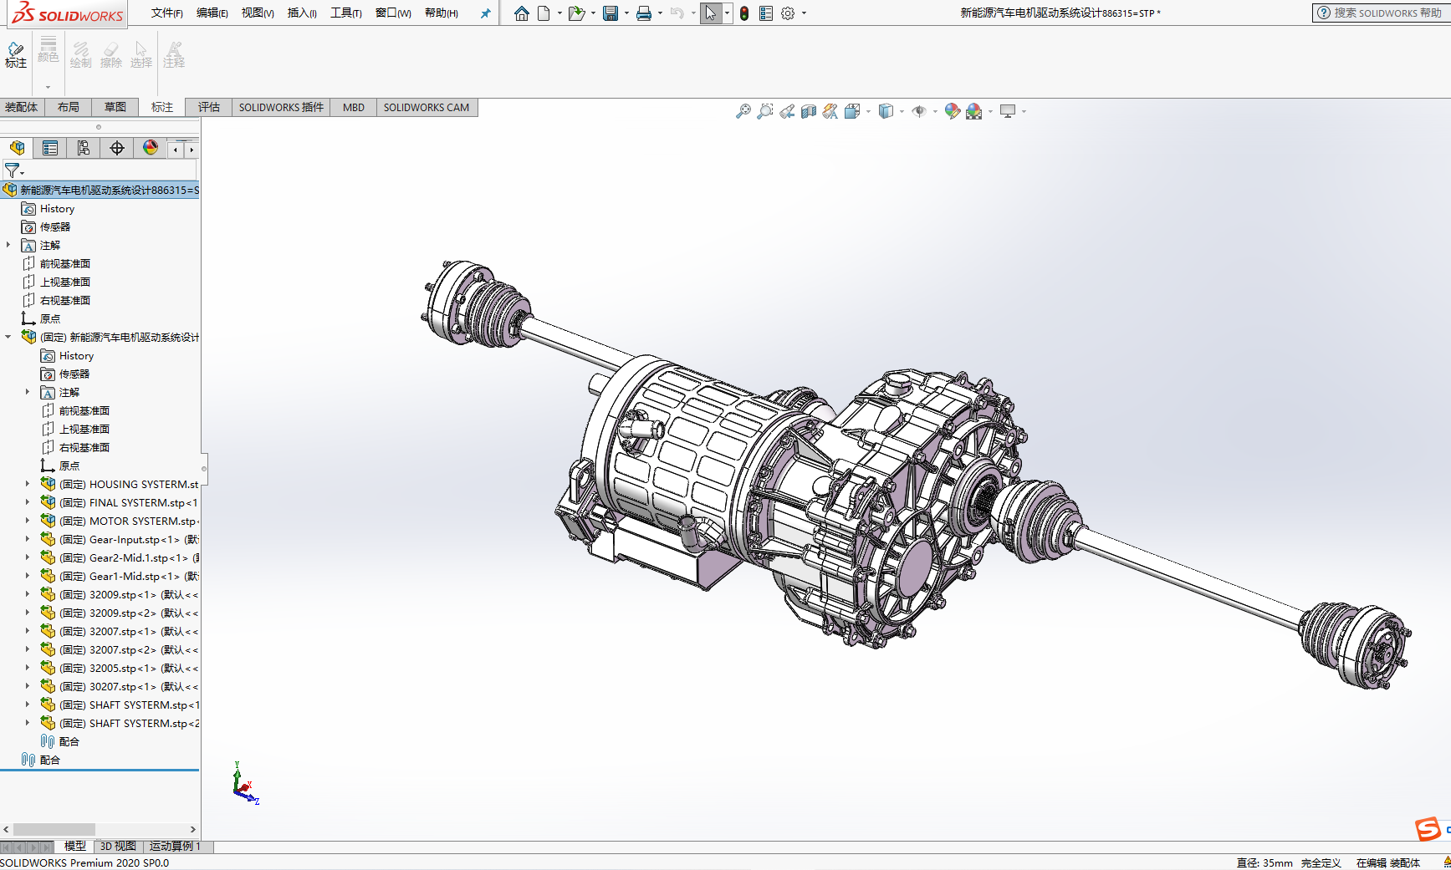1451x870 pixels.
Task: Click the 在编辑 装配体 status text
Action: (1388, 863)
